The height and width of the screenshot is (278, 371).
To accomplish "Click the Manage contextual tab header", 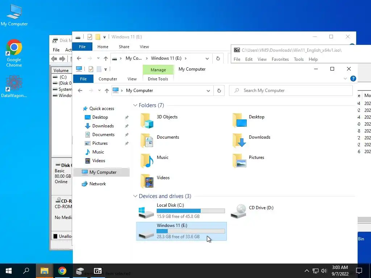I will click(x=158, y=70).
